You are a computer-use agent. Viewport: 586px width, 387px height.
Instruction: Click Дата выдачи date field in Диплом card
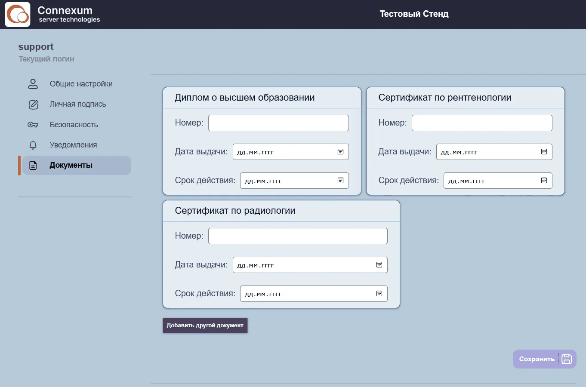coord(291,152)
